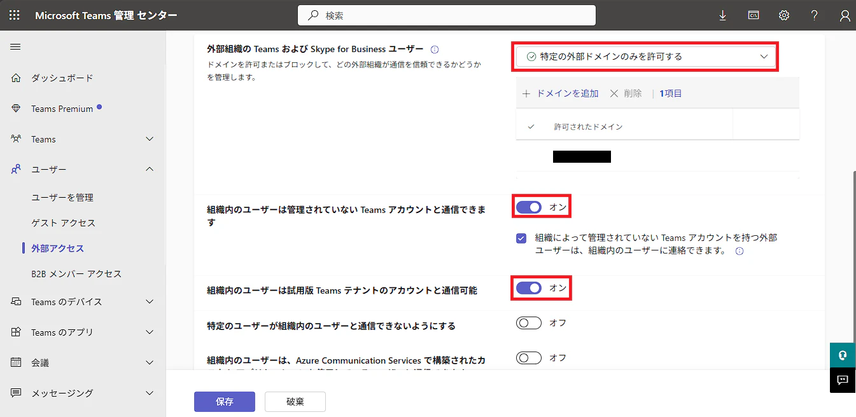The height and width of the screenshot is (417, 856).
Task: Open the black feedback chat widget
Action: [x=843, y=380]
